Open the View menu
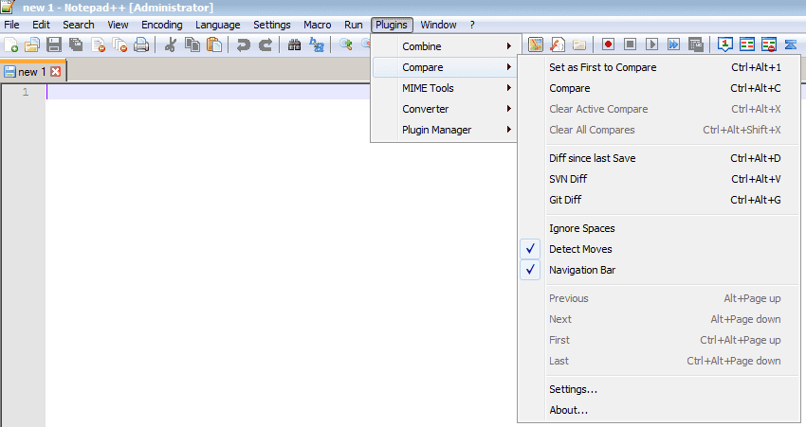 click(x=118, y=25)
